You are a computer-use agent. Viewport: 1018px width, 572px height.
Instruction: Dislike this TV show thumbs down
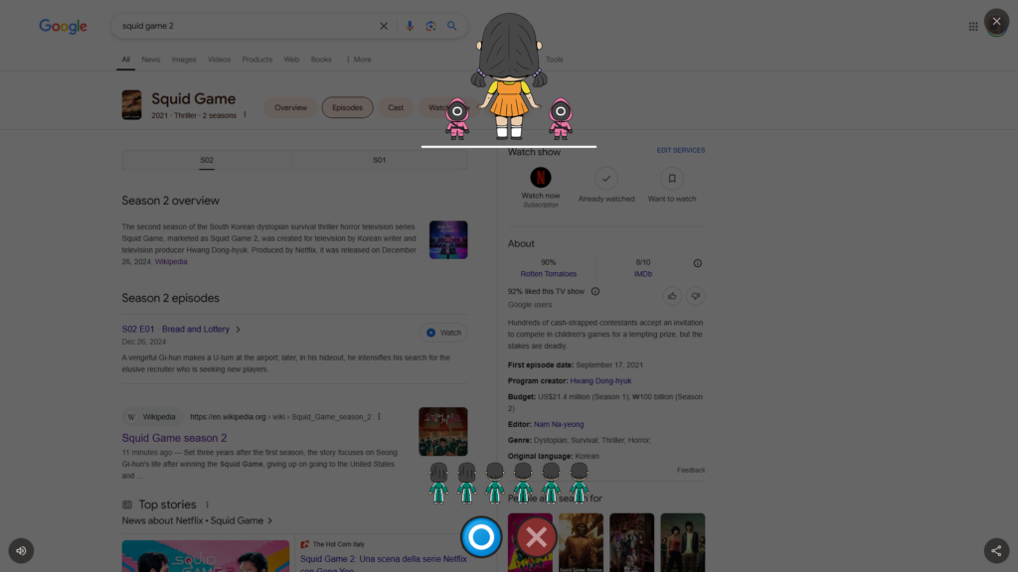(x=695, y=296)
